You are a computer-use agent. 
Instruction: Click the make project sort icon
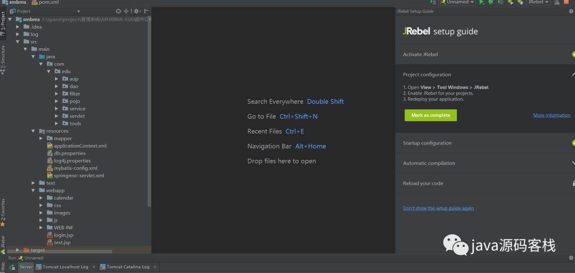[x=433, y=2]
